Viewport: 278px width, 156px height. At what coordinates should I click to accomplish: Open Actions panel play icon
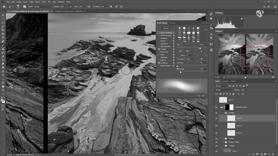[x=211, y=18]
